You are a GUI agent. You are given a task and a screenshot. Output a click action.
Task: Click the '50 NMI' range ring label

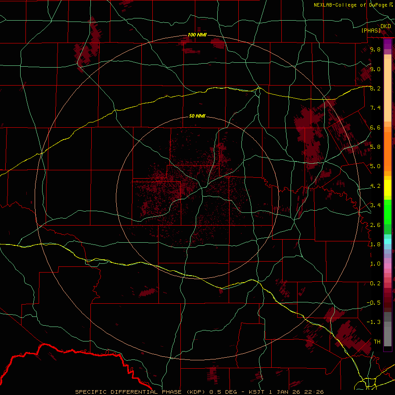pyautogui.click(x=197, y=116)
